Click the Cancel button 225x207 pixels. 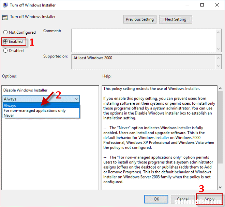183,199
